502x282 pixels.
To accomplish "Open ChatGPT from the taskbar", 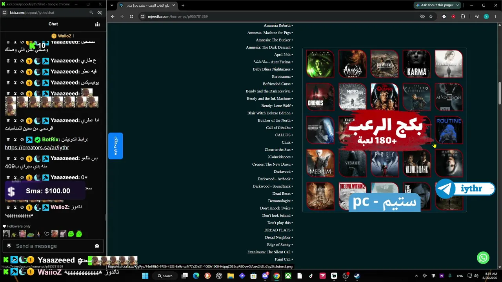I will coord(219,276).
